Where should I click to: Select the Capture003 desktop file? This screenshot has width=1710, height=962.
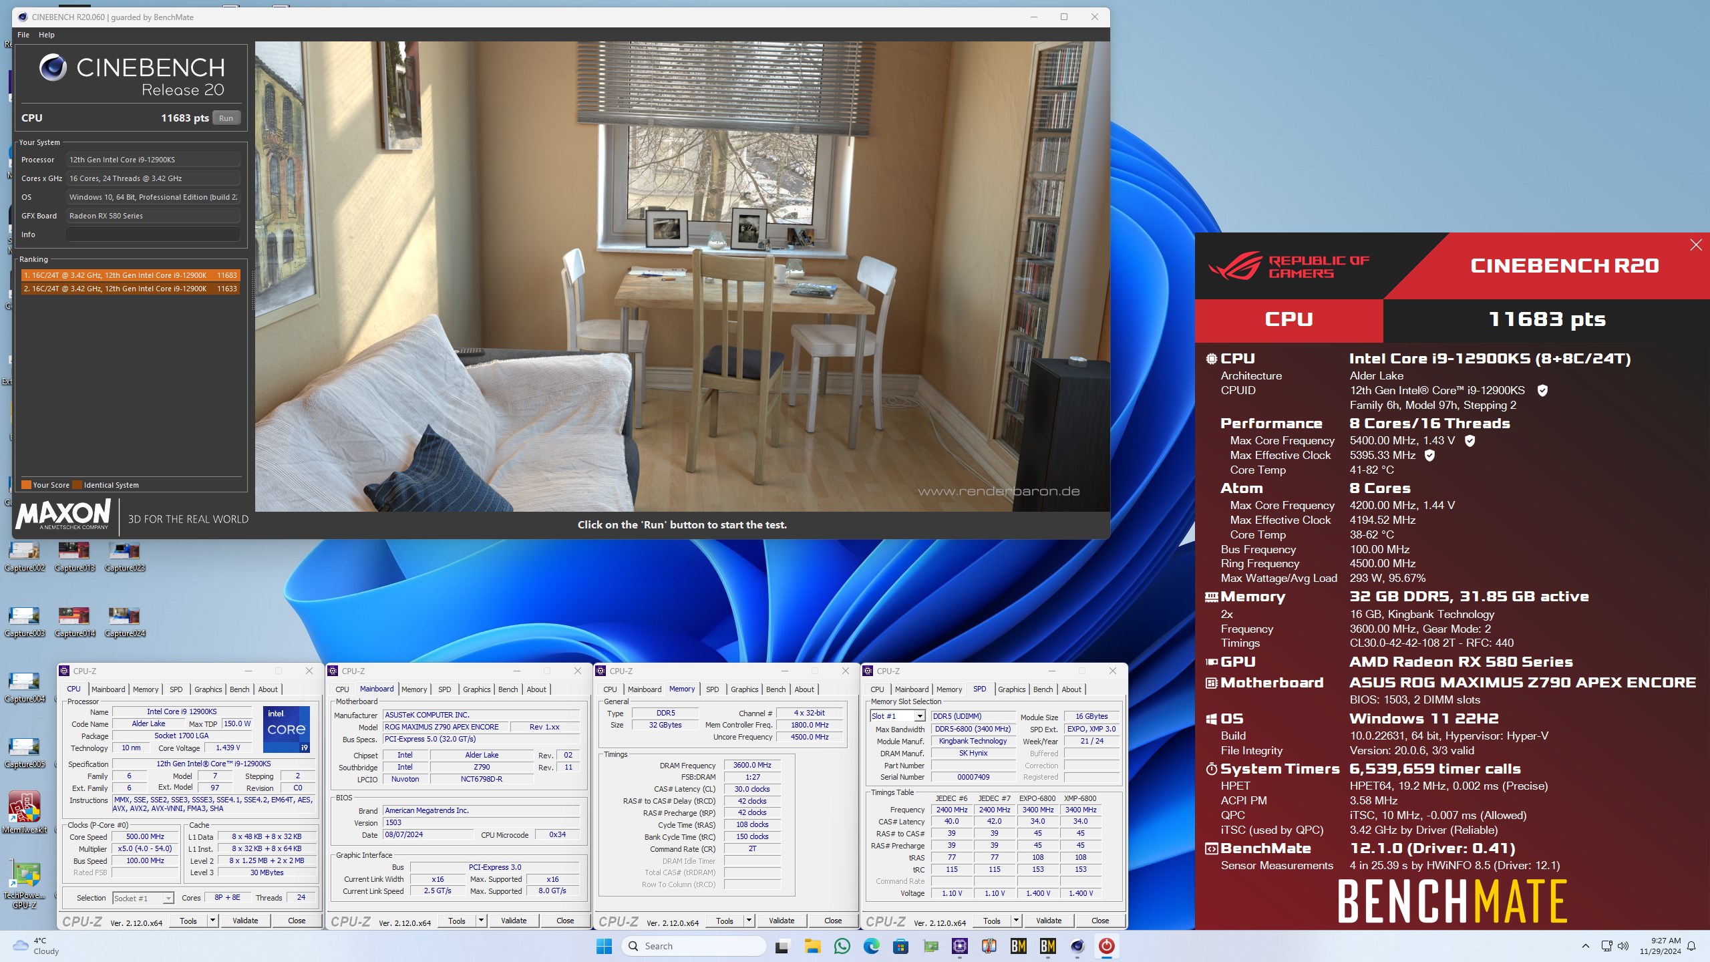point(25,623)
